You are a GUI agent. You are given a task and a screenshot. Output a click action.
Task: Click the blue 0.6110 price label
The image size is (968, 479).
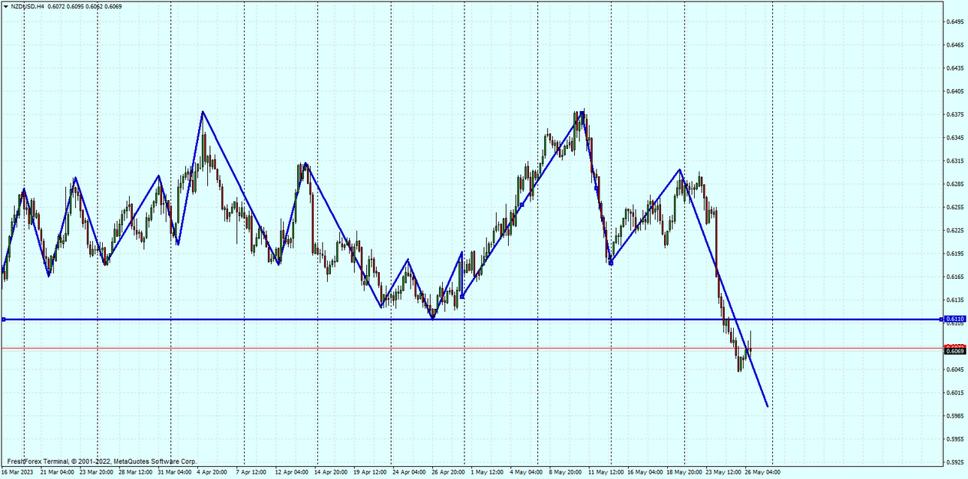(954, 319)
